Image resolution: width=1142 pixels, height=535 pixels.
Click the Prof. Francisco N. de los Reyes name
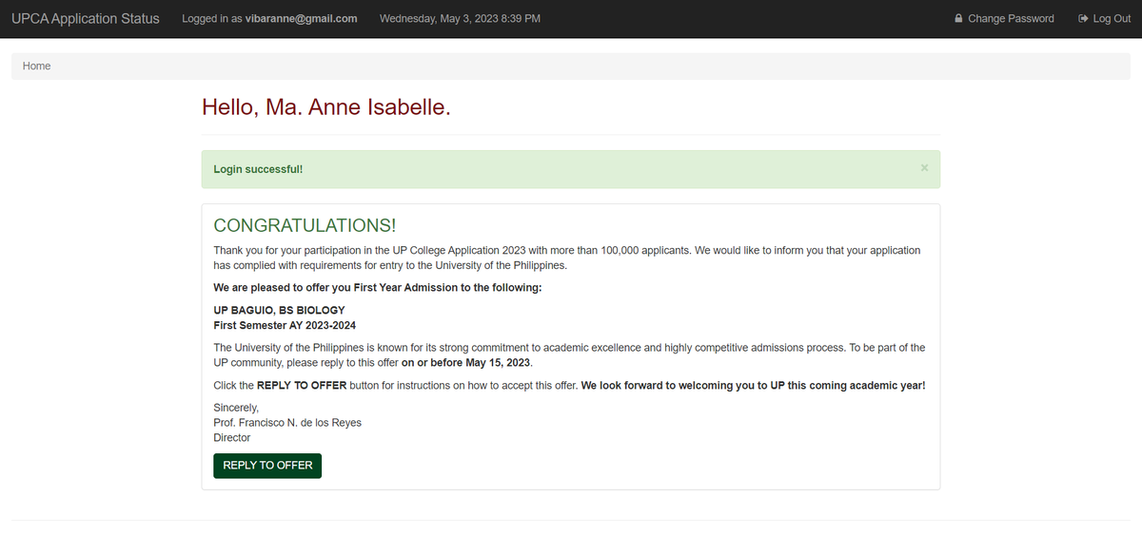click(x=287, y=423)
